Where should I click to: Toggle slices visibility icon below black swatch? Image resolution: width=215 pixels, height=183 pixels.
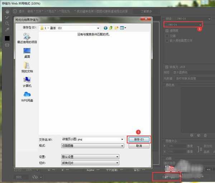7,45
